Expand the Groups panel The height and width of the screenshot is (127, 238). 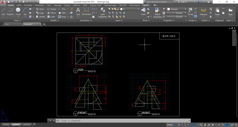coord(192,20)
